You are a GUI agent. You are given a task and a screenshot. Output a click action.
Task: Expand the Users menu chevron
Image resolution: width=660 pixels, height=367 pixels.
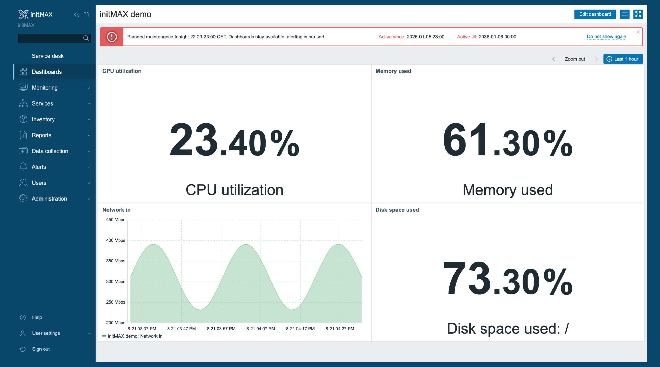click(x=89, y=183)
